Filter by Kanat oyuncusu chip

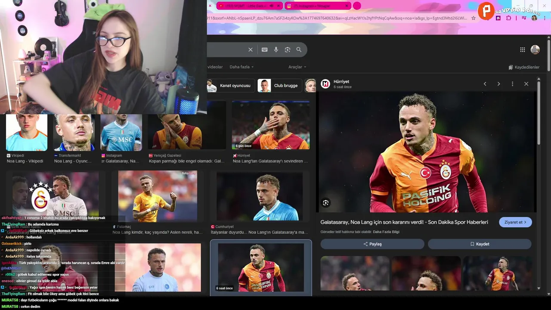230,85
